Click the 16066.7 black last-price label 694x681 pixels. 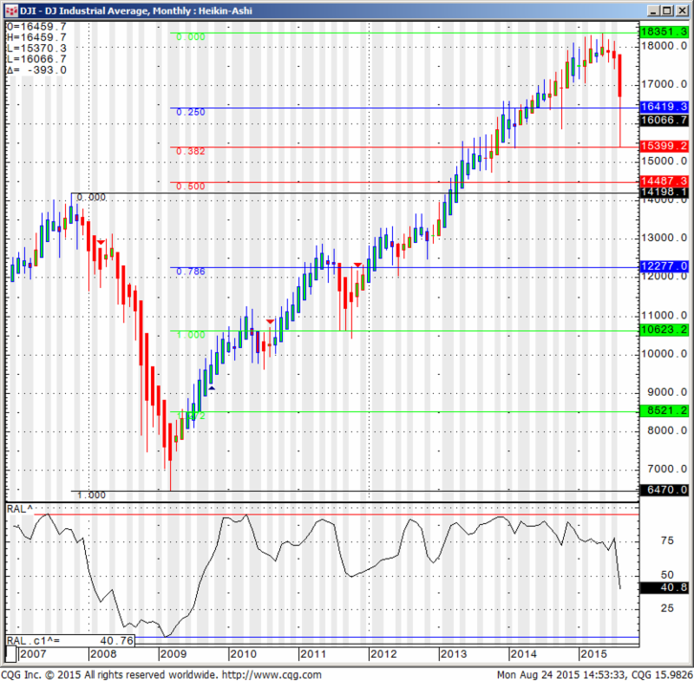pyautogui.click(x=664, y=120)
